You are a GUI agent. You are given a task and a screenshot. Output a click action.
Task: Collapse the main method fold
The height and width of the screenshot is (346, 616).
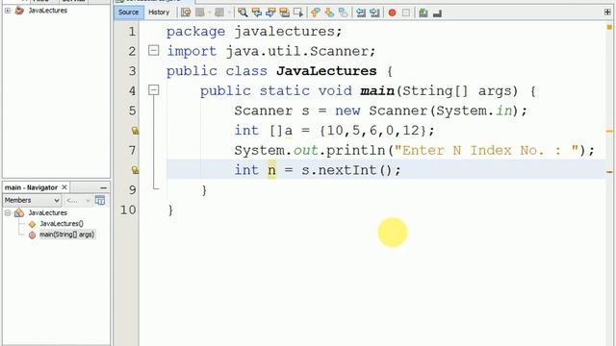(x=154, y=90)
